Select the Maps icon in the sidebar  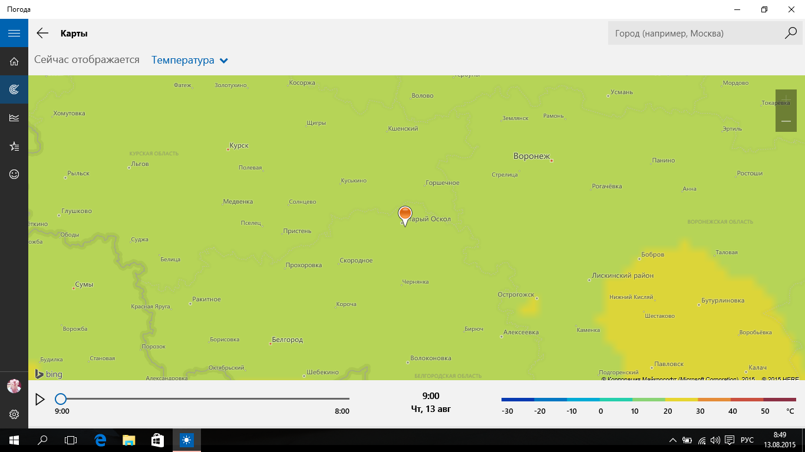click(14, 89)
